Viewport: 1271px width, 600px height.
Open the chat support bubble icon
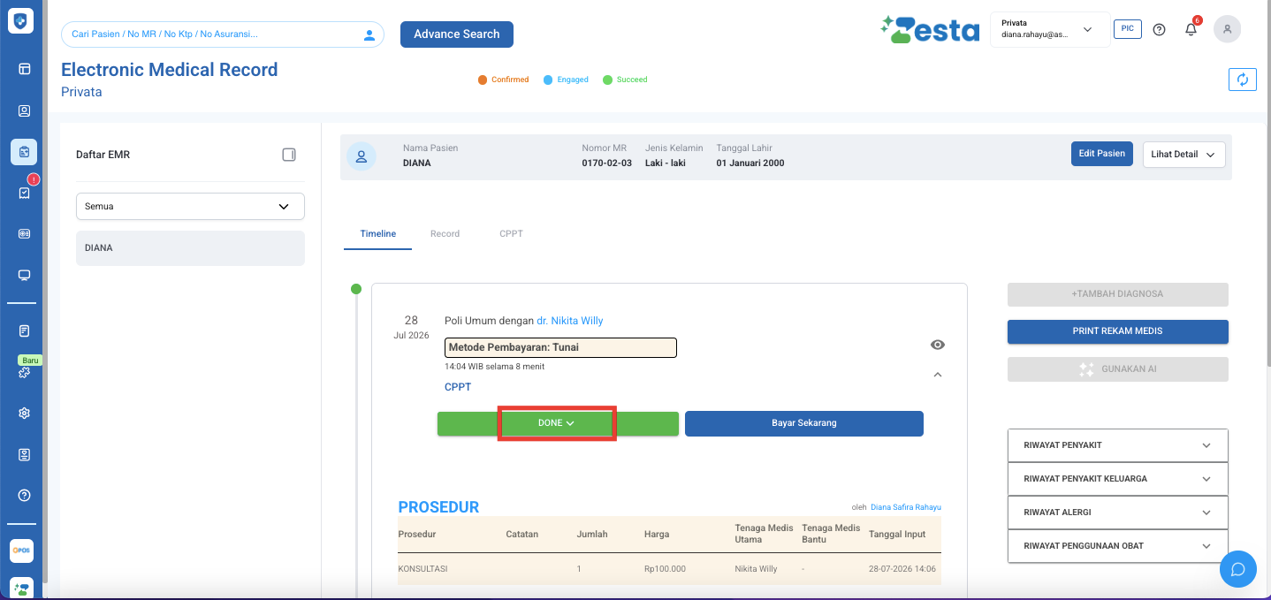tap(1238, 569)
